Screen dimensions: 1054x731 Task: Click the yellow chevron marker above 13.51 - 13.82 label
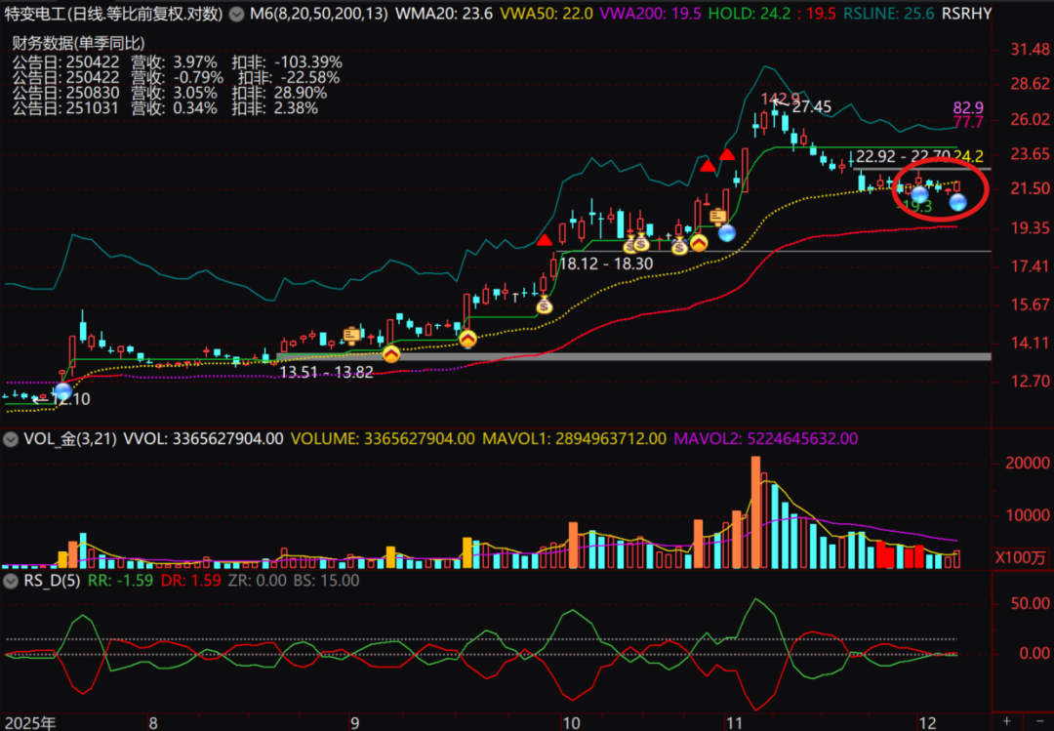pyautogui.click(x=390, y=353)
